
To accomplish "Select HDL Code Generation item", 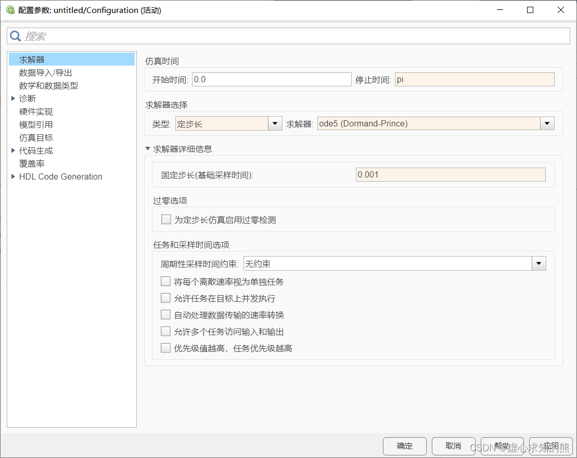I will coord(61,176).
